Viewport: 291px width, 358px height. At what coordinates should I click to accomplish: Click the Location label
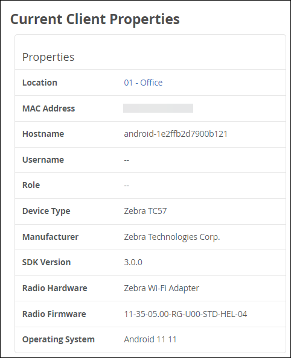(40, 83)
